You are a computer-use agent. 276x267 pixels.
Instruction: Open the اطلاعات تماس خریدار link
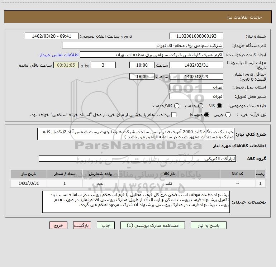[x=59, y=55]
